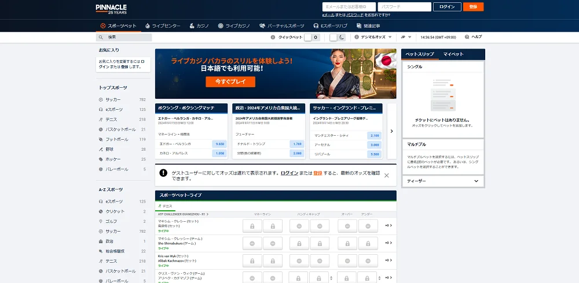Switch to the ベットスリップ tab

pos(420,54)
